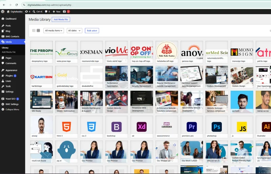Select the monosign logo thumbnail
Viewport: 271px width, 174px height.
coord(242,52)
